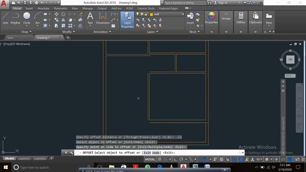Image resolution: width=306 pixels, height=172 pixels.
Task: Open Quick Access toolbar customize dropdown
Action: click(58, 3)
